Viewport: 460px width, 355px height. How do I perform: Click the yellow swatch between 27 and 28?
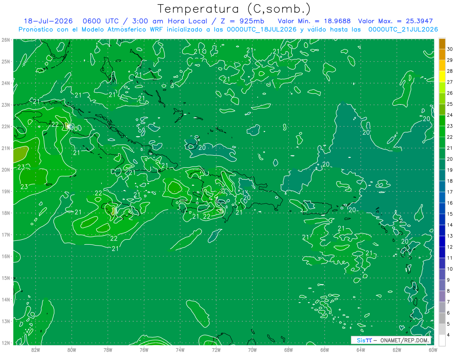(x=442, y=76)
